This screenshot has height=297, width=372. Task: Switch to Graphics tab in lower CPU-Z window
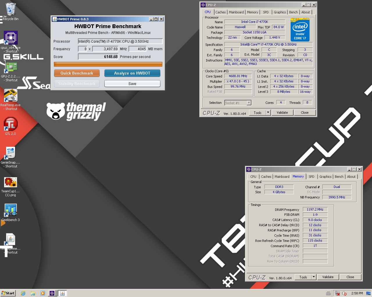pyautogui.click(x=325, y=177)
